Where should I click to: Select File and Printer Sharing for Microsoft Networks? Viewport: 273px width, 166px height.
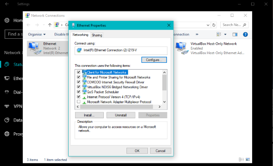click(119, 77)
